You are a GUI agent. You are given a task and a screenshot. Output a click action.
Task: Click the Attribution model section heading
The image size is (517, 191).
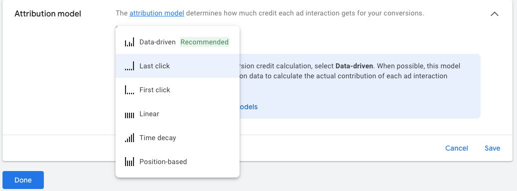pyautogui.click(x=48, y=14)
